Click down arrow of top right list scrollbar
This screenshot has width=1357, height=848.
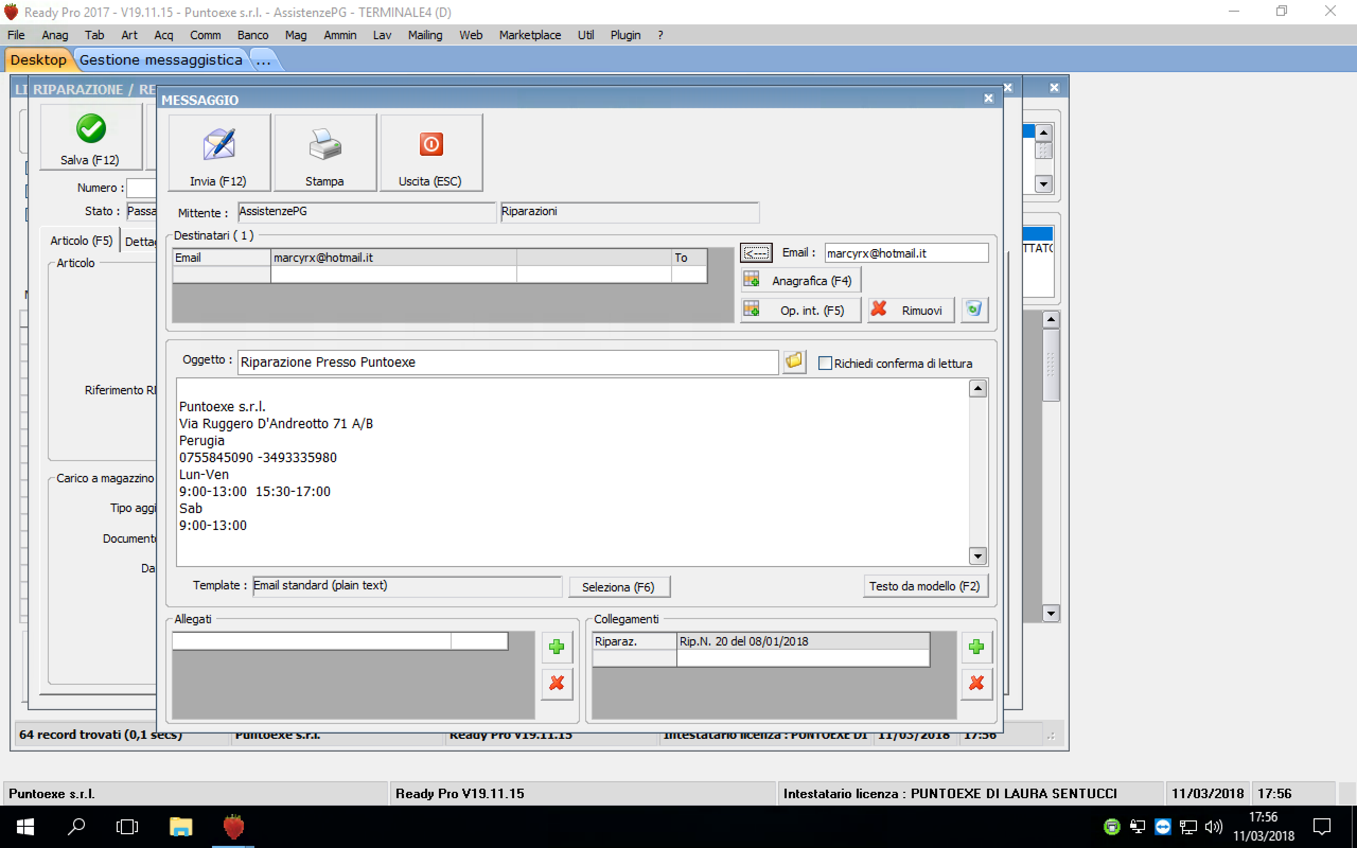(x=1043, y=183)
